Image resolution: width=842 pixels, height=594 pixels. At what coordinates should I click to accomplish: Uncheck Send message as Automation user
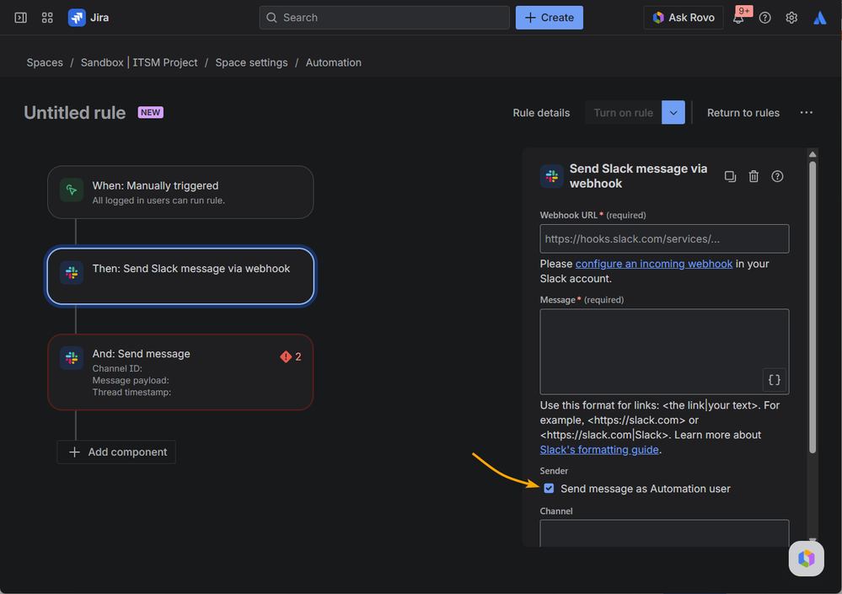(x=549, y=489)
